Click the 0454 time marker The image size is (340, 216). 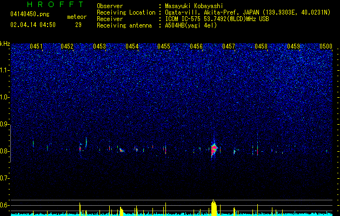pos(132,46)
